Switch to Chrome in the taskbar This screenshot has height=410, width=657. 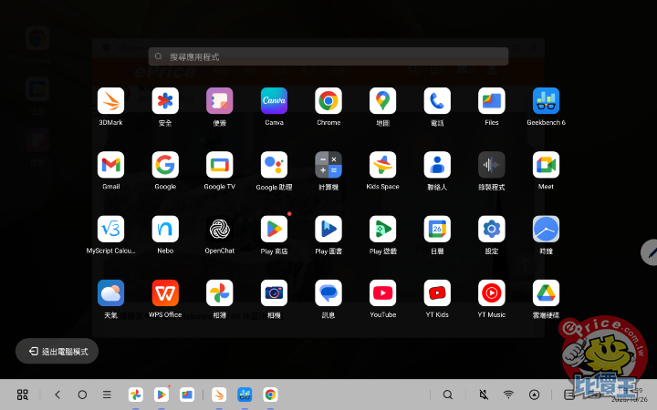[x=270, y=395]
